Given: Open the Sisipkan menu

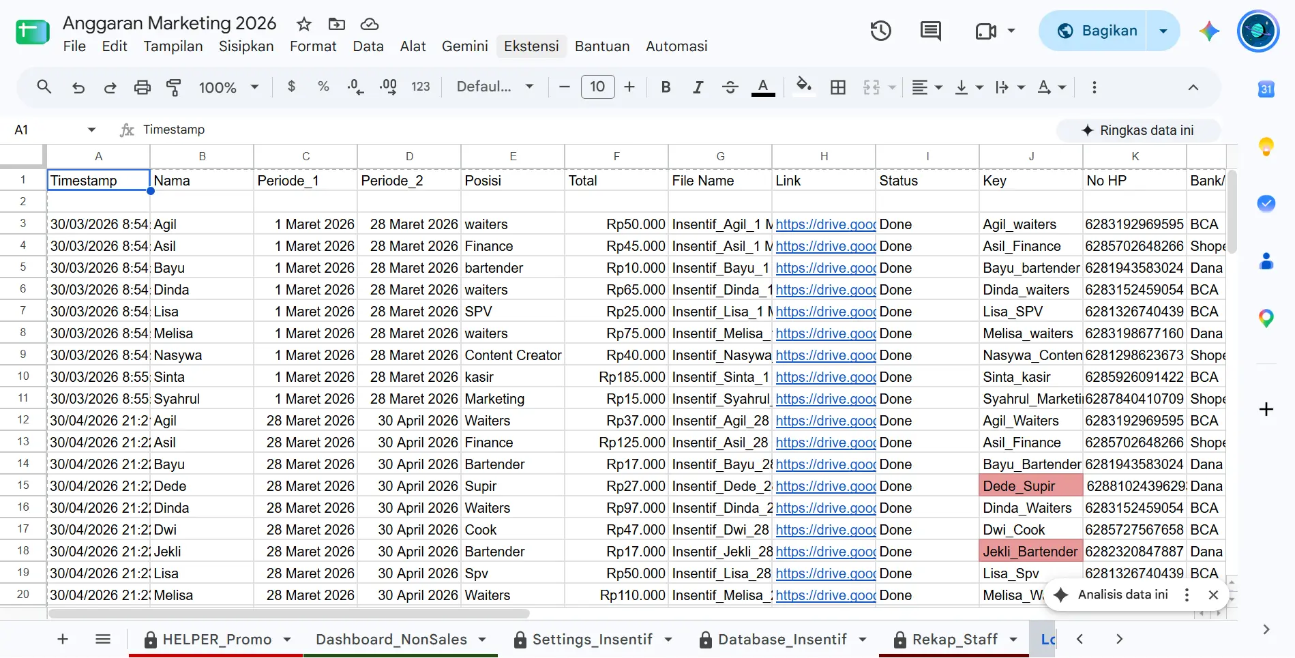Looking at the screenshot, I should coord(246,46).
